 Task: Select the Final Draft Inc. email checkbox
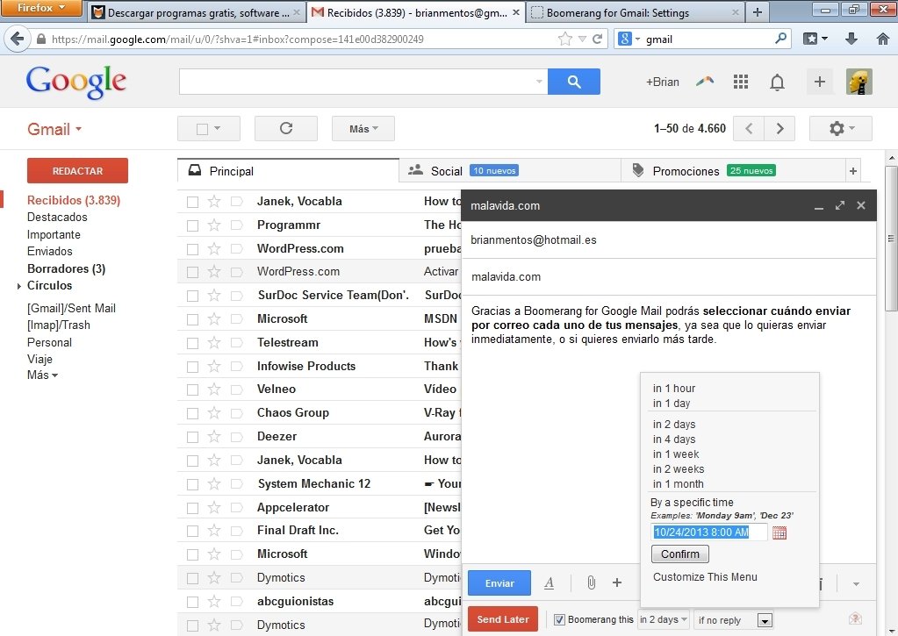[x=192, y=532]
